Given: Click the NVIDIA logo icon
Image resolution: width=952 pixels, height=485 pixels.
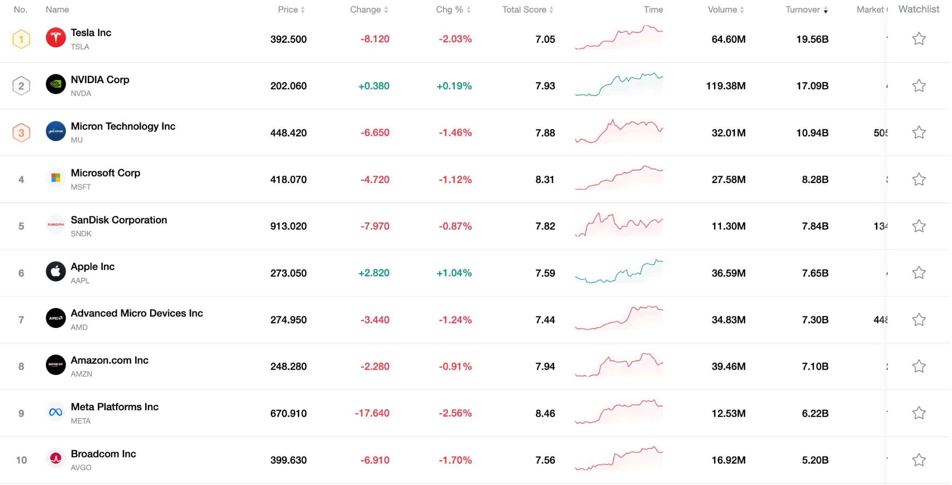Looking at the screenshot, I should [56, 85].
